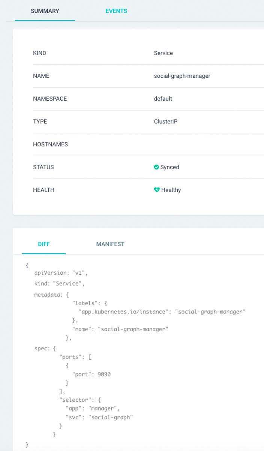This screenshot has width=264, height=451.
Task: Switch to the EVENTS tab
Action: click(116, 11)
